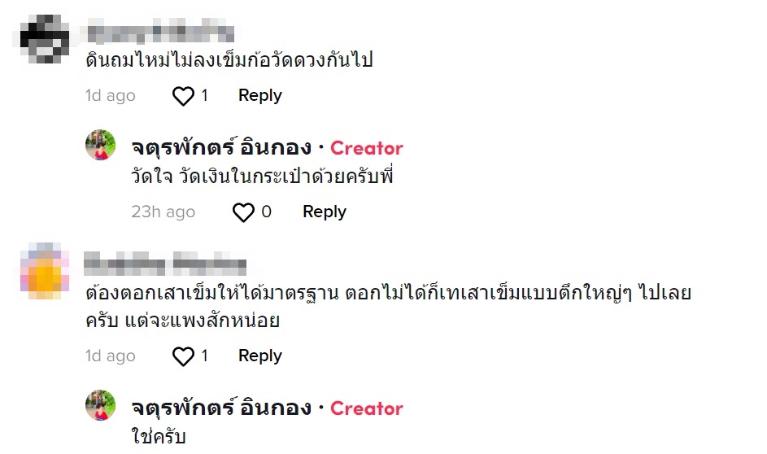Click the blurred username of the first commenter

coord(160,33)
